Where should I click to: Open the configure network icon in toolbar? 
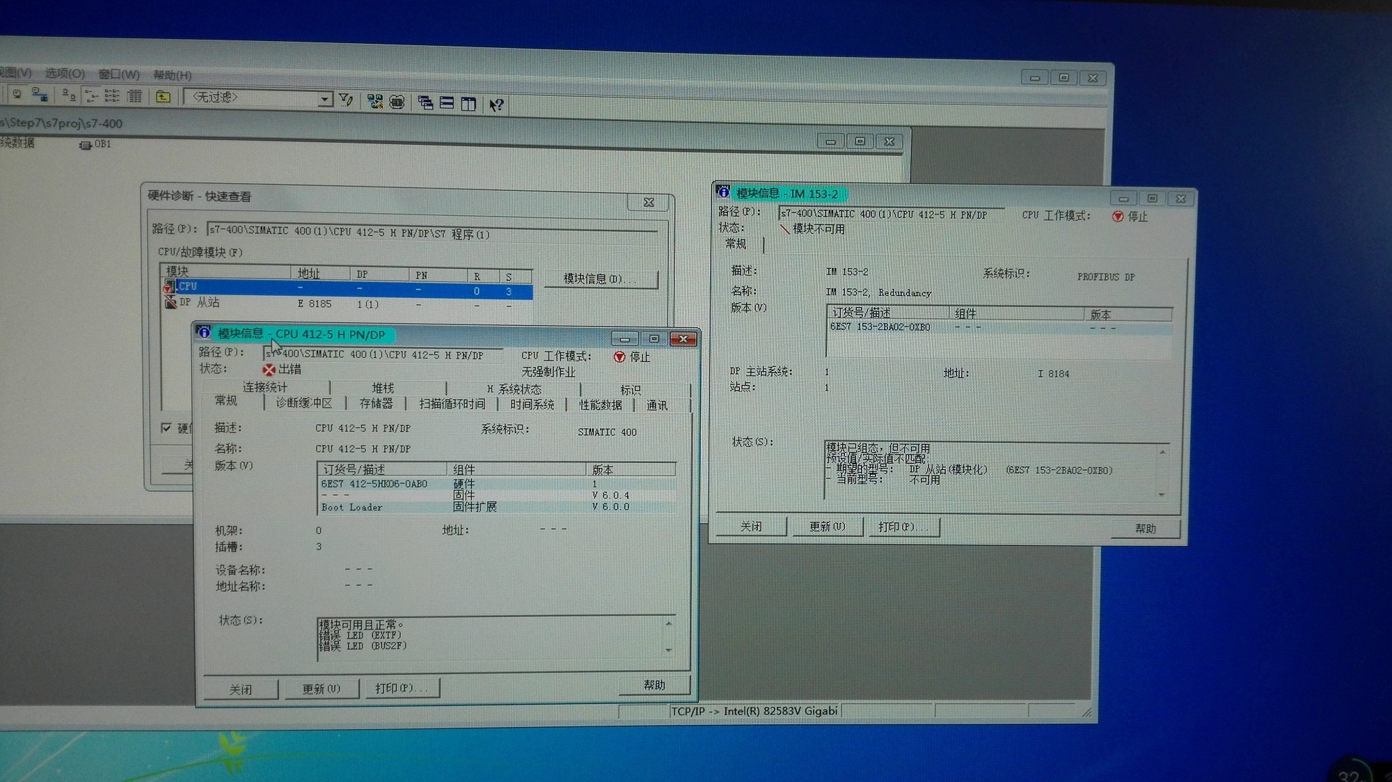pos(375,102)
